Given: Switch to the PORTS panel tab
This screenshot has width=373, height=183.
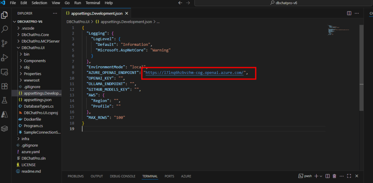Looking at the screenshot, I should (x=169, y=176).
